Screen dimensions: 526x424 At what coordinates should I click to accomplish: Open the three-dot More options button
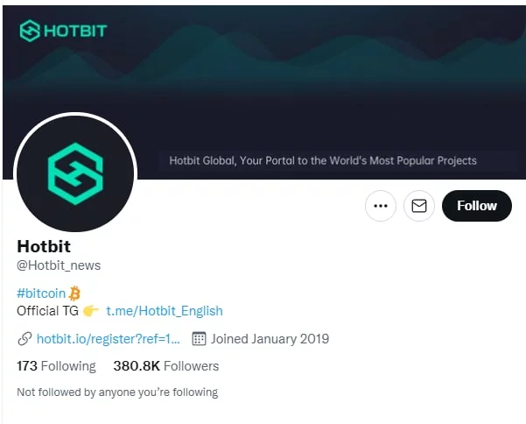click(x=380, y=206)
